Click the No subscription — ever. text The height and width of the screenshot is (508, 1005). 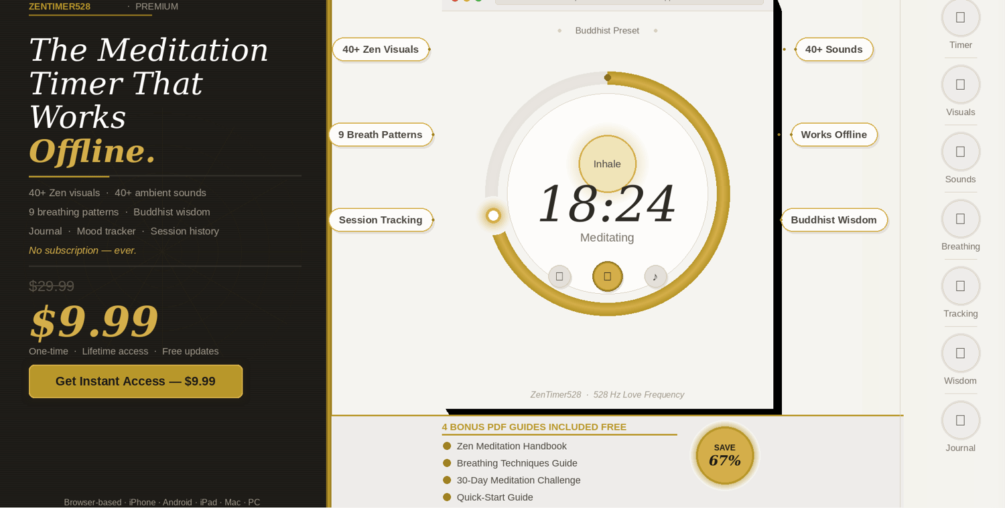(x=82, y=250)
